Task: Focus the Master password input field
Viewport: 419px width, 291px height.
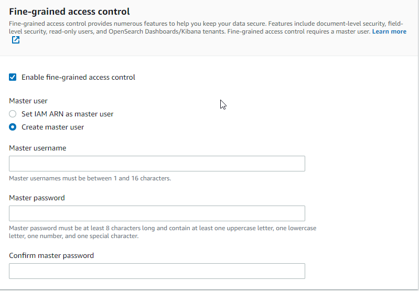Action: click(x=157, y=213)
